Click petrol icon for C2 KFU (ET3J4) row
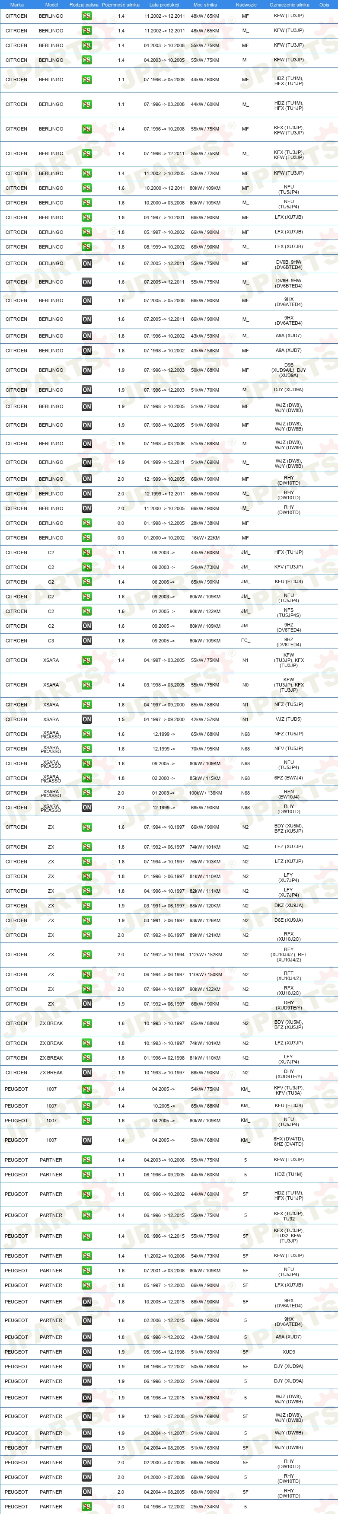 click(86, 582)
